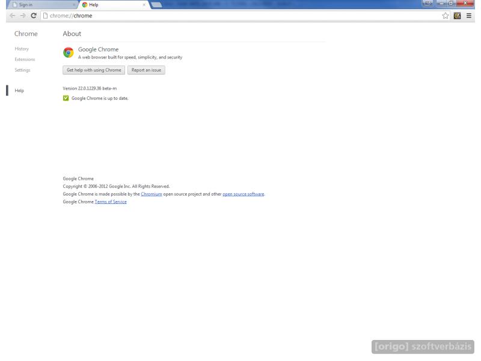Open the Chromium project link
The image size is (481, 361).
click(152, 194)
